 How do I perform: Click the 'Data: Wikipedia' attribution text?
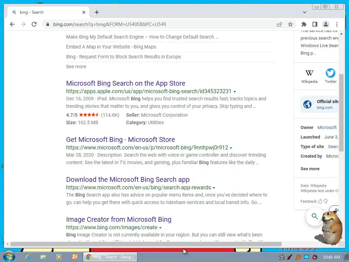(x=314, y=186)
